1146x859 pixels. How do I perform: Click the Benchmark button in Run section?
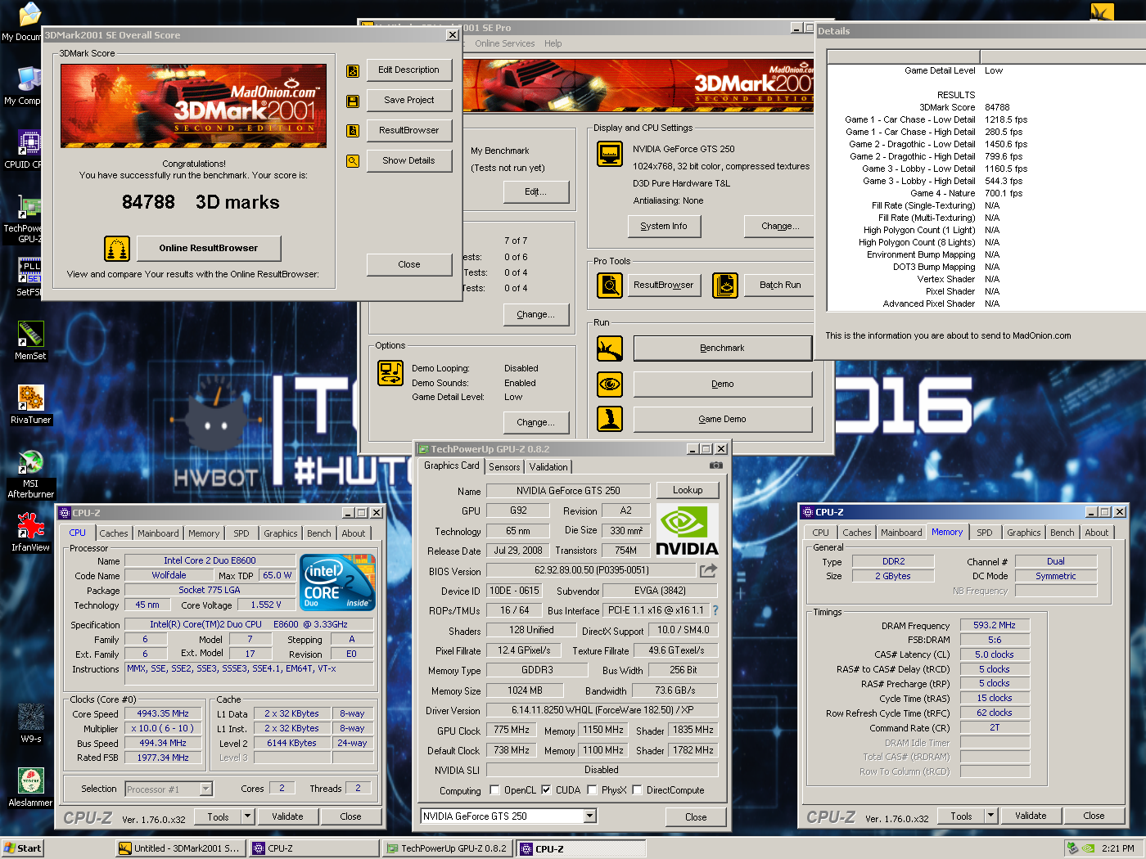click(722, 349)
